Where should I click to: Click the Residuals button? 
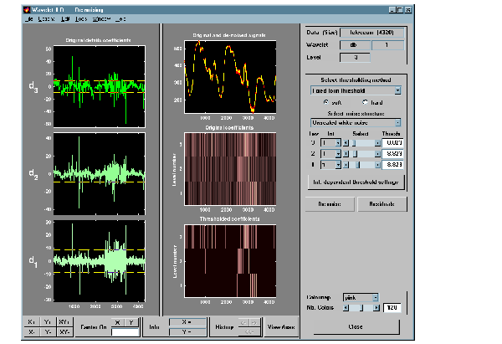point(382,203)
